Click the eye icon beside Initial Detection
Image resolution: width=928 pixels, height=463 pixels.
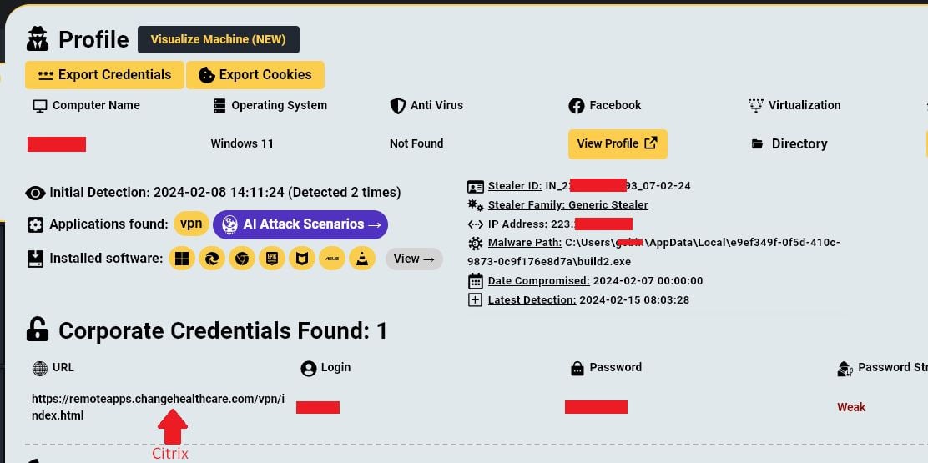coord(35,193)
